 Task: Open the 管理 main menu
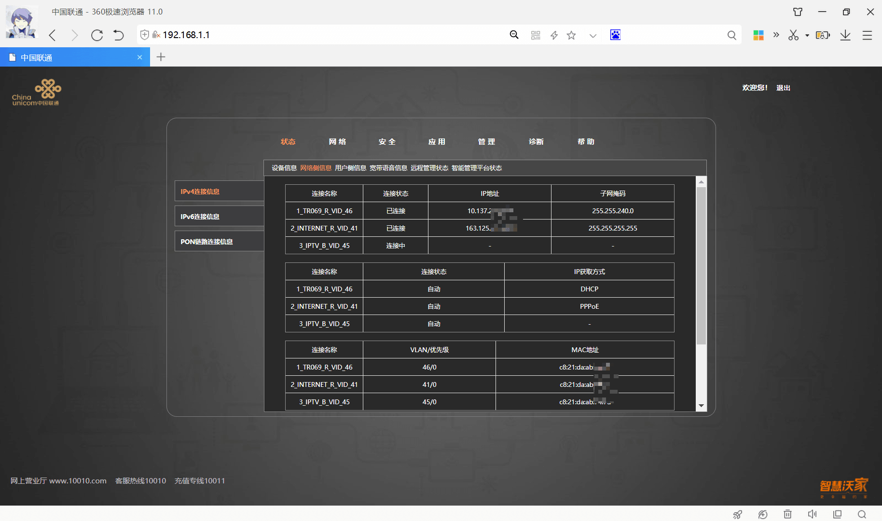(486, 141)
